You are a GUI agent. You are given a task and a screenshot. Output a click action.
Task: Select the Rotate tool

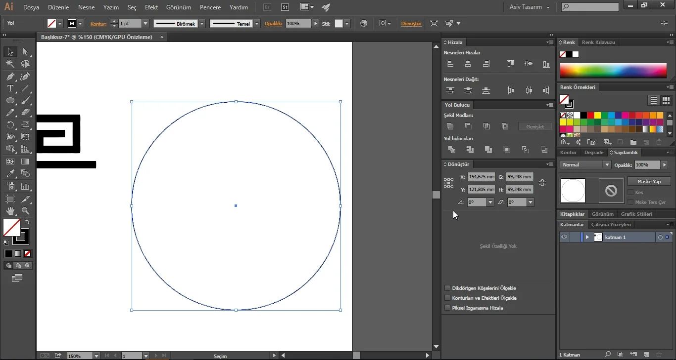(10, 125)
